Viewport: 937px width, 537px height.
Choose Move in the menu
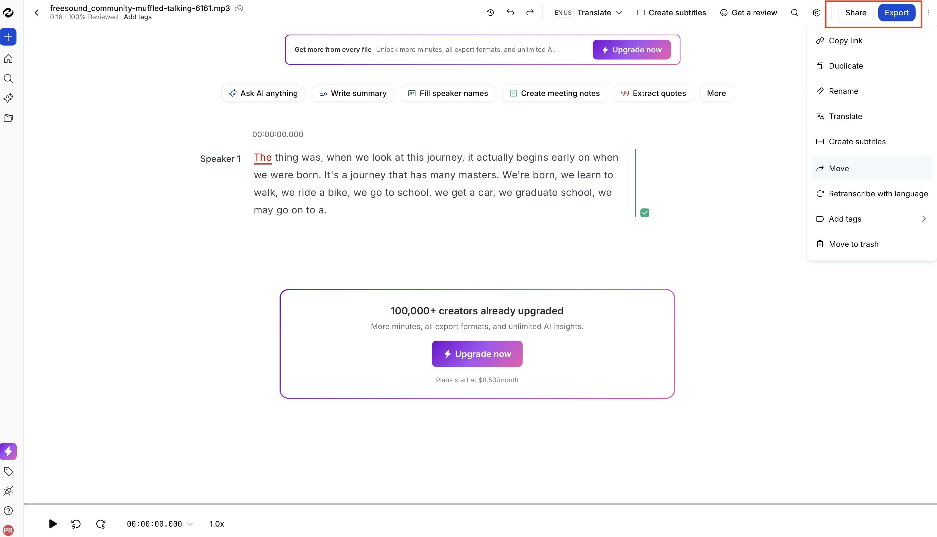click(872, 169)
